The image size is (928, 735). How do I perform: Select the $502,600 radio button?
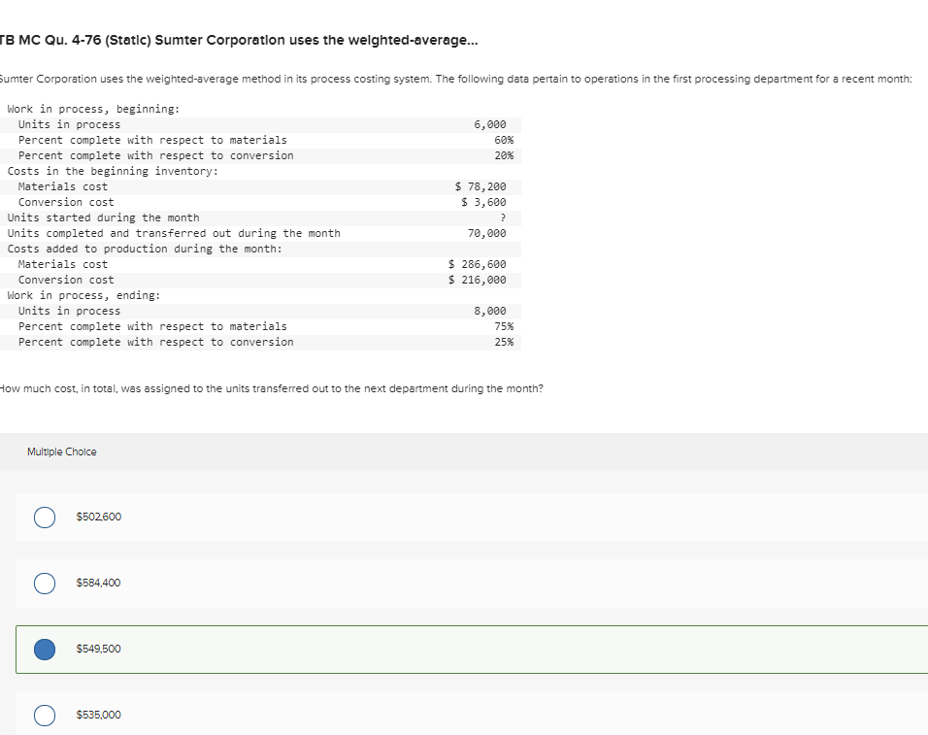(45, 518)
